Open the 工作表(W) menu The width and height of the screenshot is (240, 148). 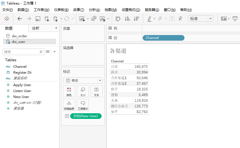pyautogui.click(x=42, y=10)
